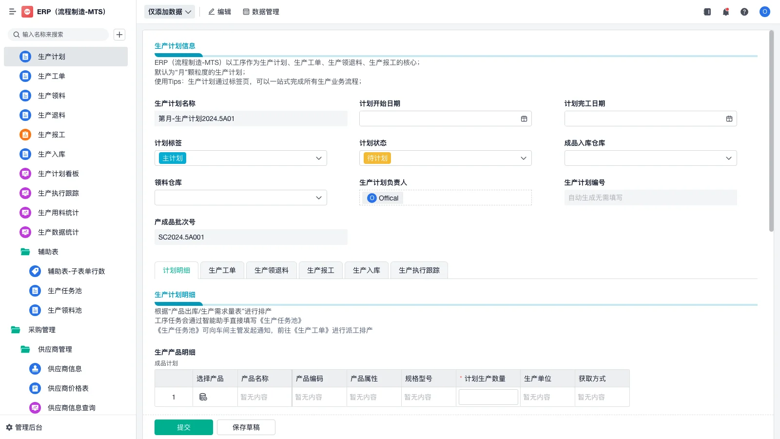
Task: Open the 生产入库 sidebar icon
Action: (x=25, y=154)
